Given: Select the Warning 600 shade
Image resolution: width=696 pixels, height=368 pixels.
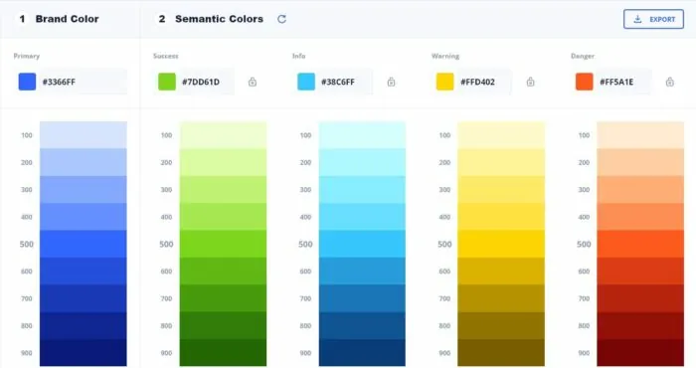Looking at the screenshot, I should pos(501,272).
